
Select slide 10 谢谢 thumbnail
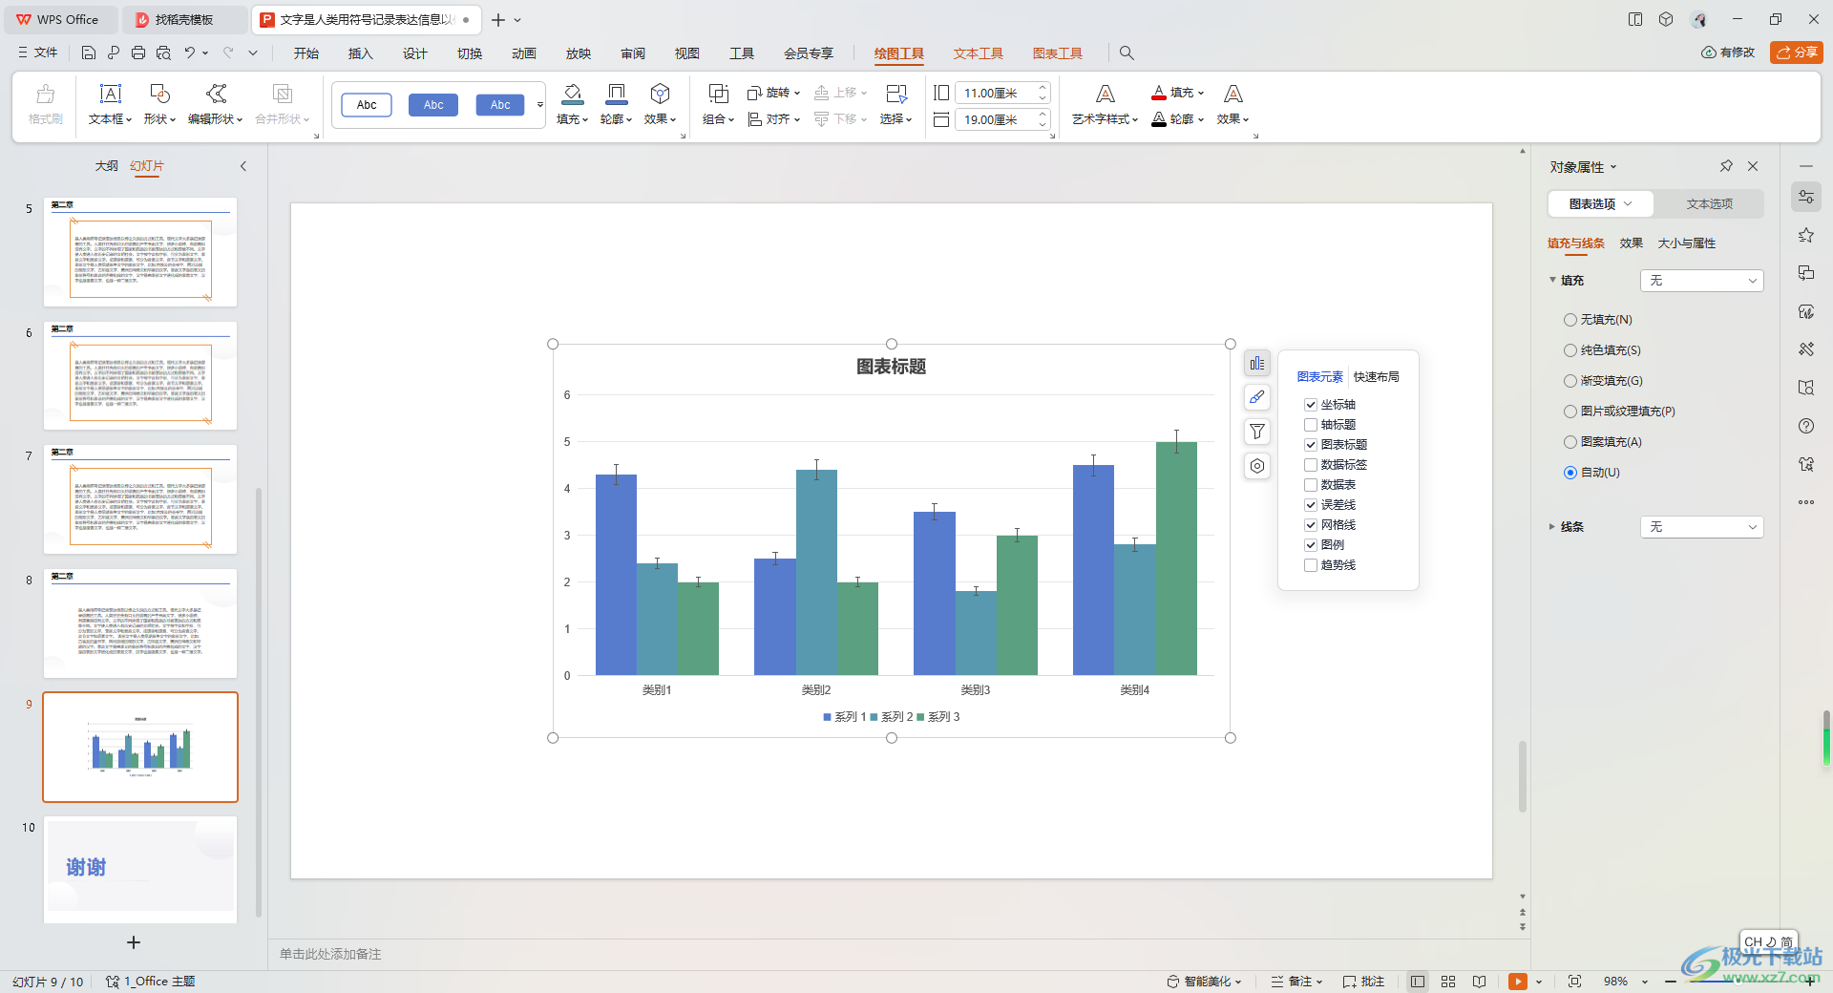pos(140,869)
